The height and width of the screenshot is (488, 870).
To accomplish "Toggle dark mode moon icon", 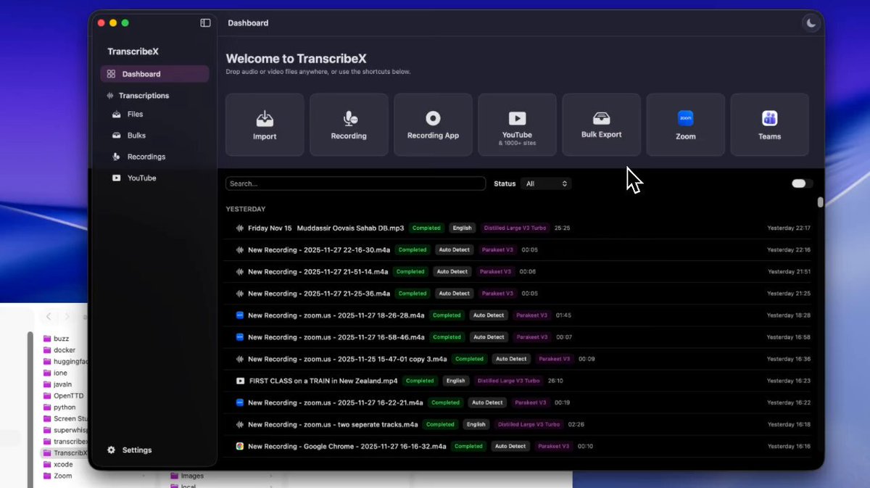I will [x=811, y=23].
